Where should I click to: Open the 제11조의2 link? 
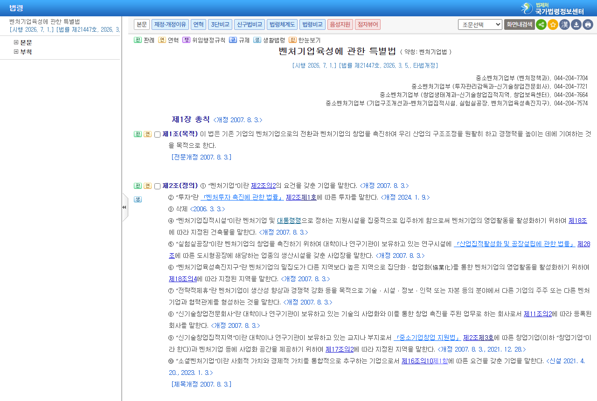538,314
